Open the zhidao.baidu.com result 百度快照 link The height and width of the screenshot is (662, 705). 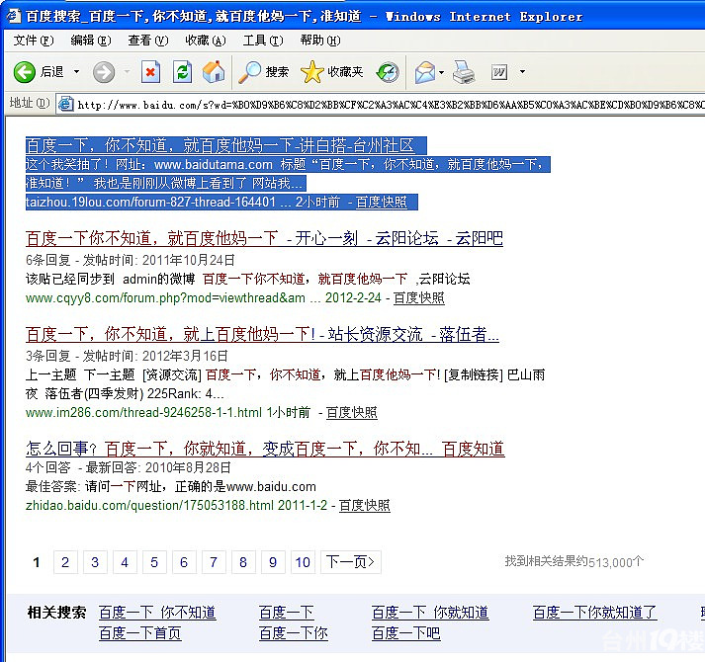pyautogui.click(x=364, y=506)
